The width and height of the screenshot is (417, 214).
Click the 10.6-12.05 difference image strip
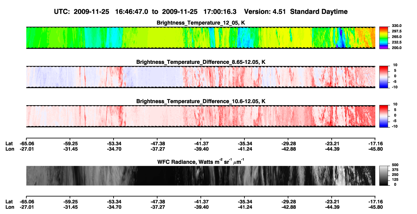tap(201, 116)
